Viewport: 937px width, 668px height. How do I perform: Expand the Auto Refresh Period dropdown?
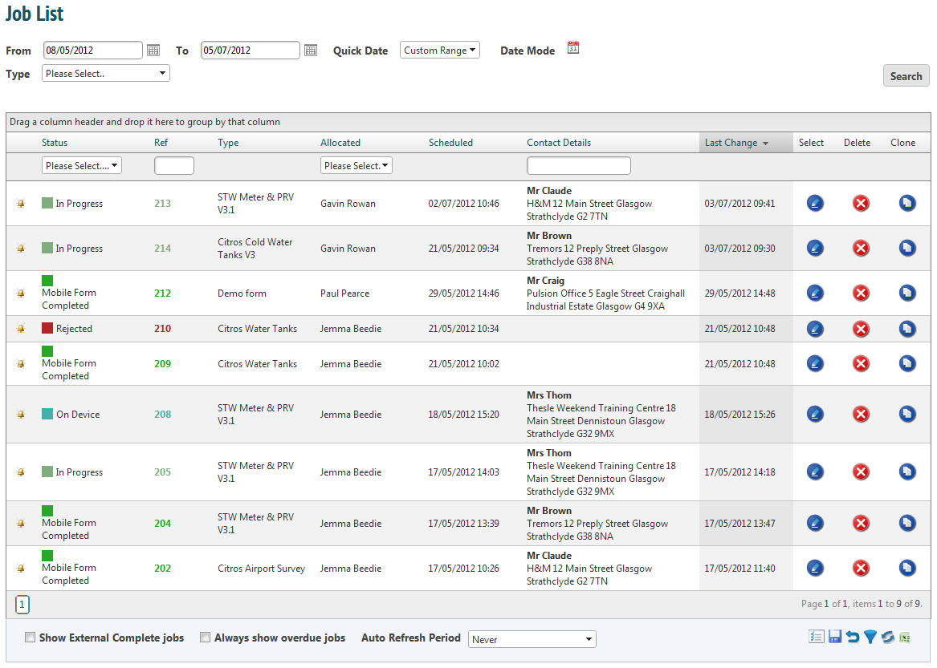click(532, 639)
